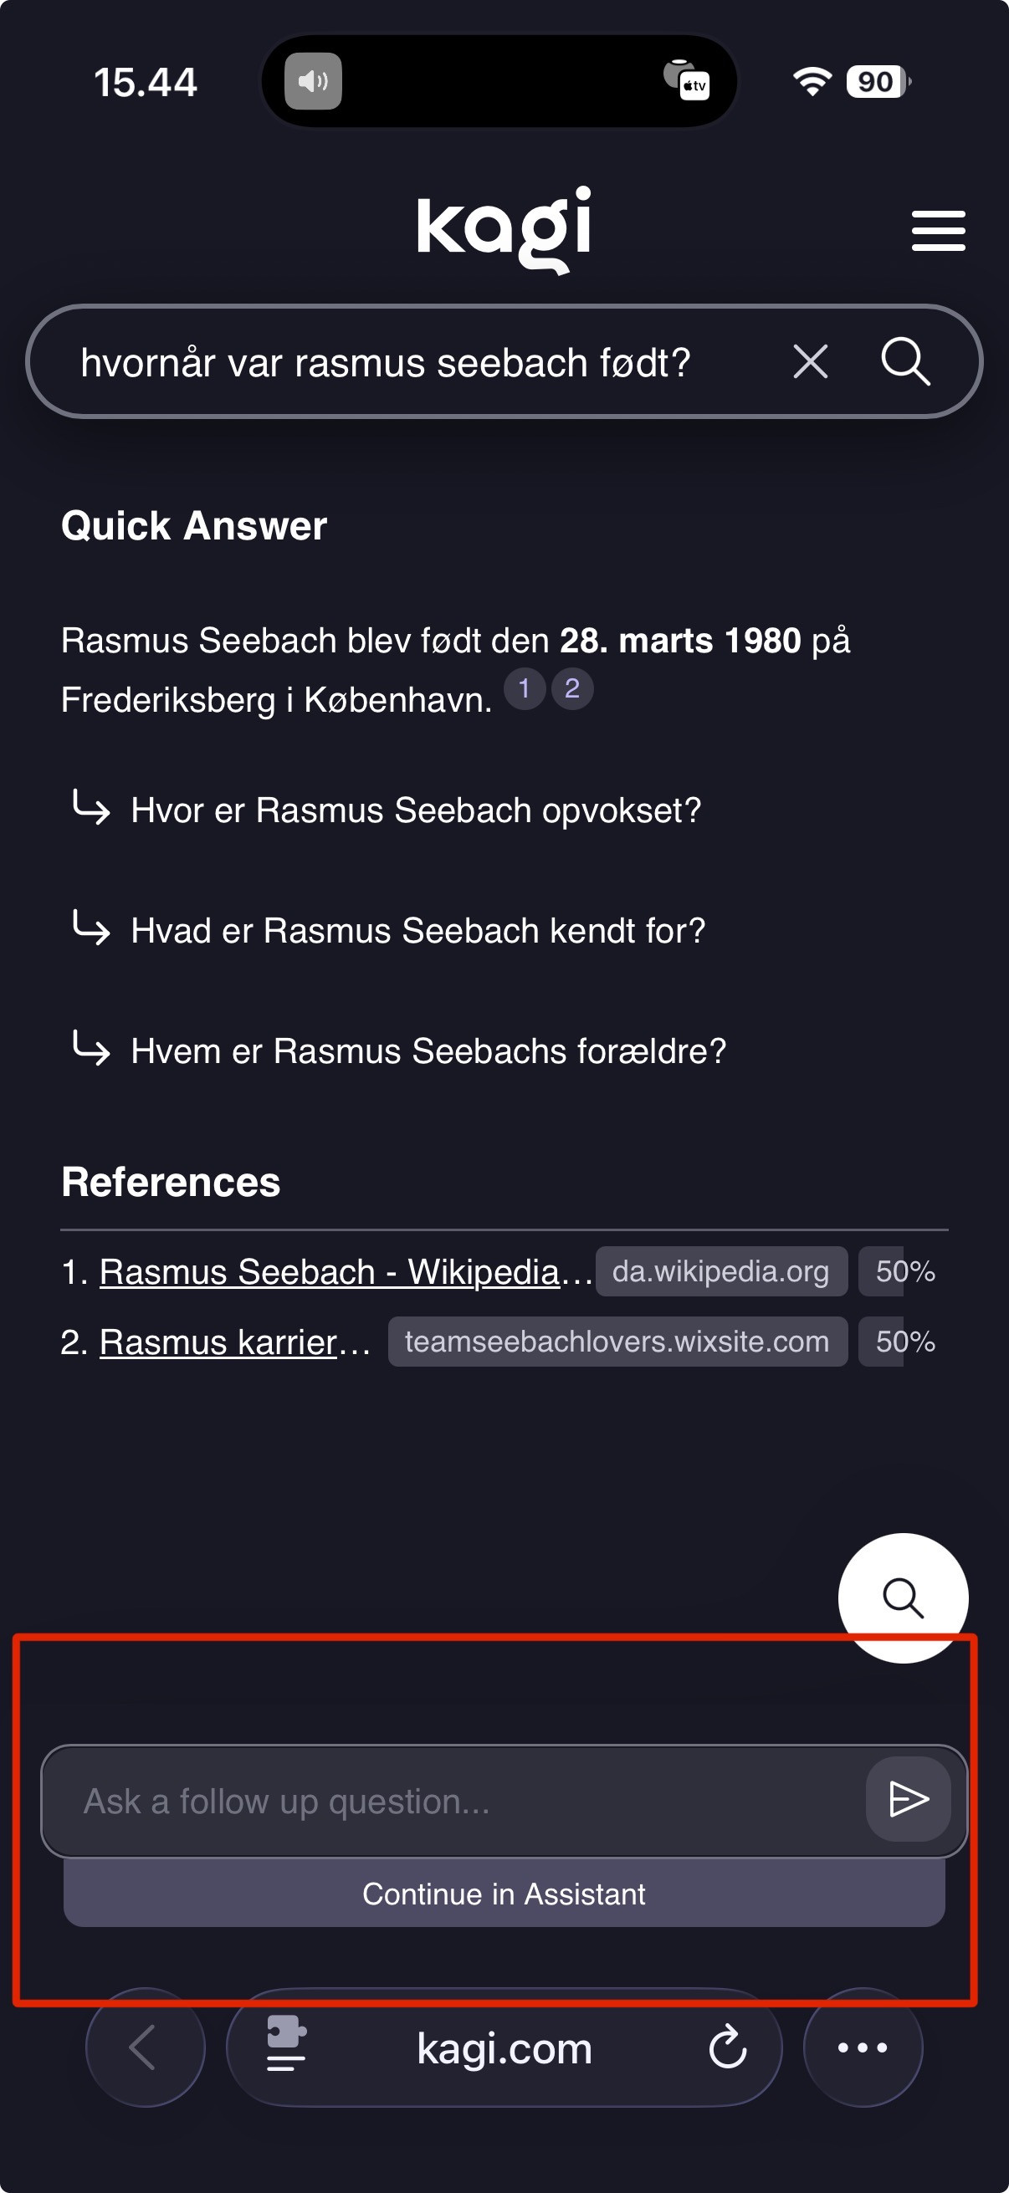
Task: Select "Hvor er Rasmus Seebach opvokset?" suggestion
Action: click(416, 810)
